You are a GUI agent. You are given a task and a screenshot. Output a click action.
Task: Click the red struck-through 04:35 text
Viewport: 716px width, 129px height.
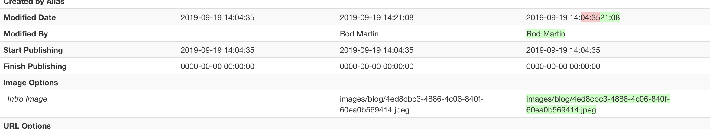tap(590, 17)
